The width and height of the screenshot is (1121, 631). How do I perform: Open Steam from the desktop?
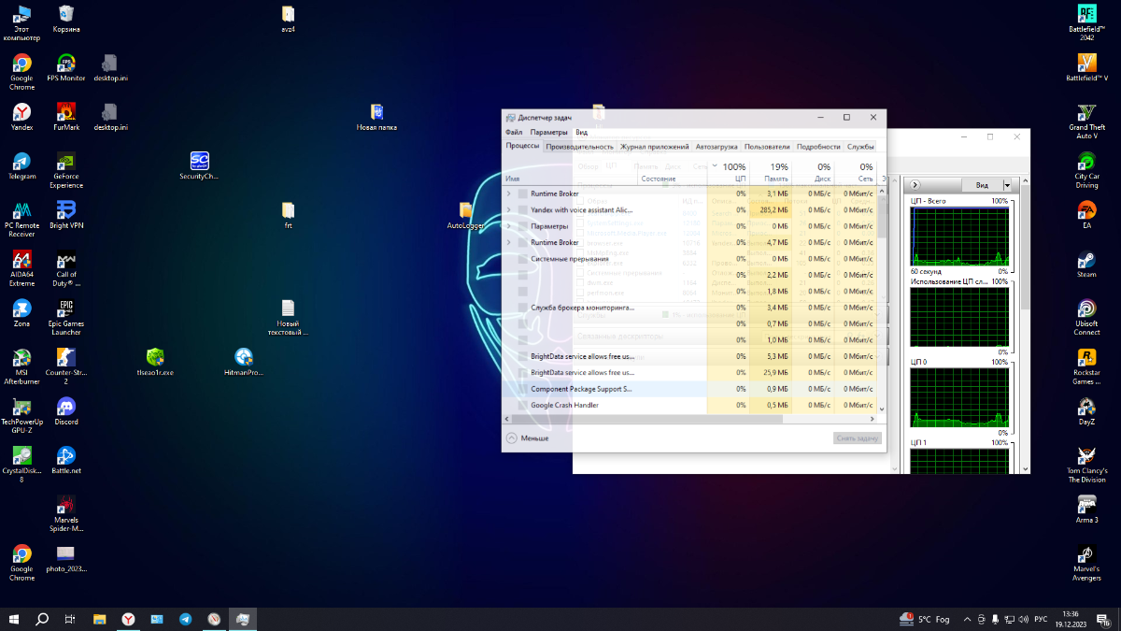point(1086,261)
